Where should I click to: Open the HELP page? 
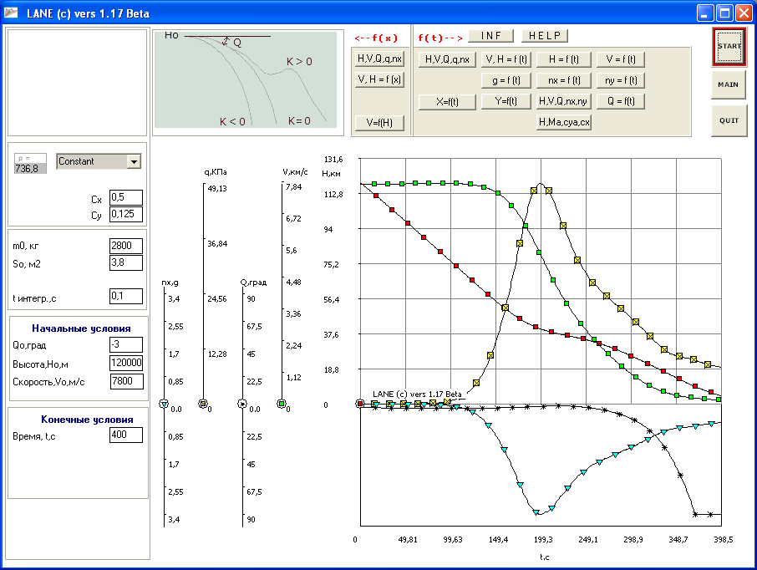545,36
